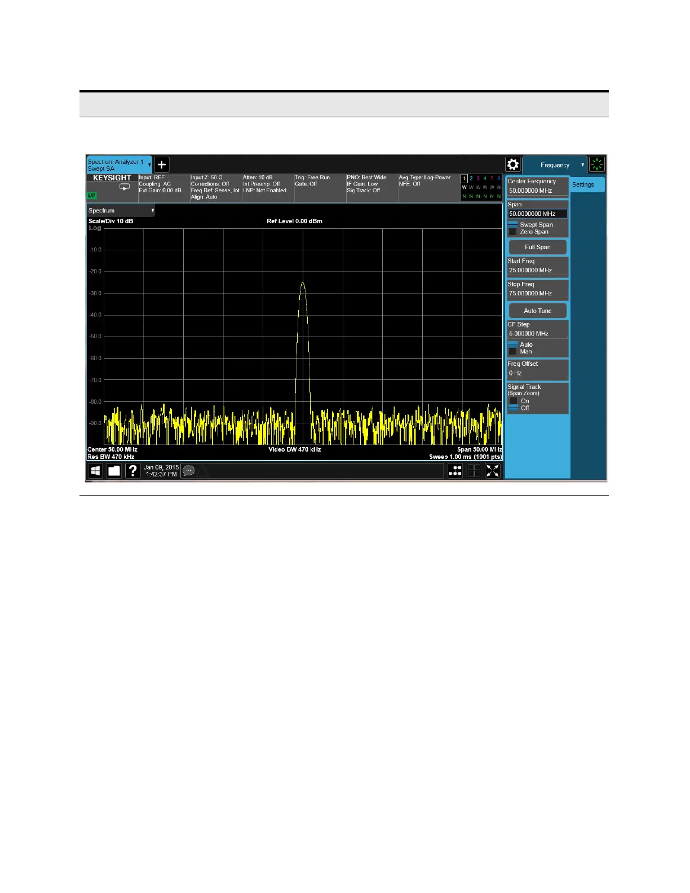Screen dimensions: 690x893
Task: Open the status message bubble icon
Action: (189, 471)
